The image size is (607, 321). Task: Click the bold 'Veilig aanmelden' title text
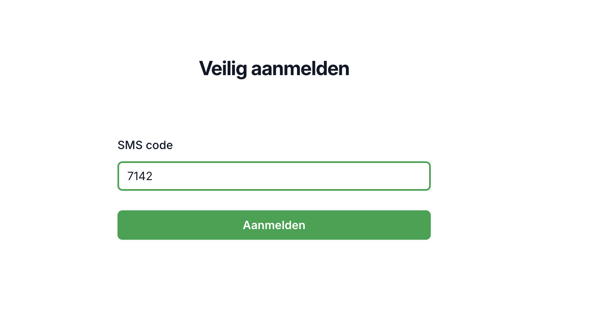(274, 68)
